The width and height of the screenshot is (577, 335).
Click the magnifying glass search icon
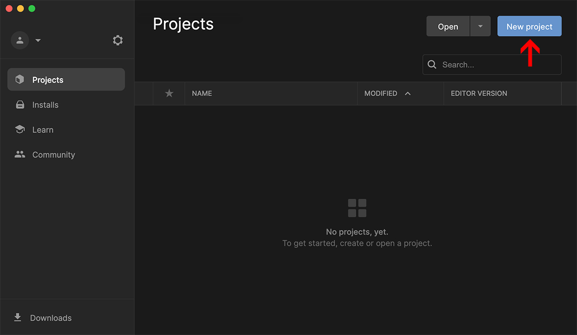(432, 65)
